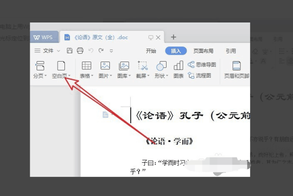Click the Picture (图片) icon
The width and height of the screenshot is (293, 196).
pyautogui.click(x=105, y=65)
